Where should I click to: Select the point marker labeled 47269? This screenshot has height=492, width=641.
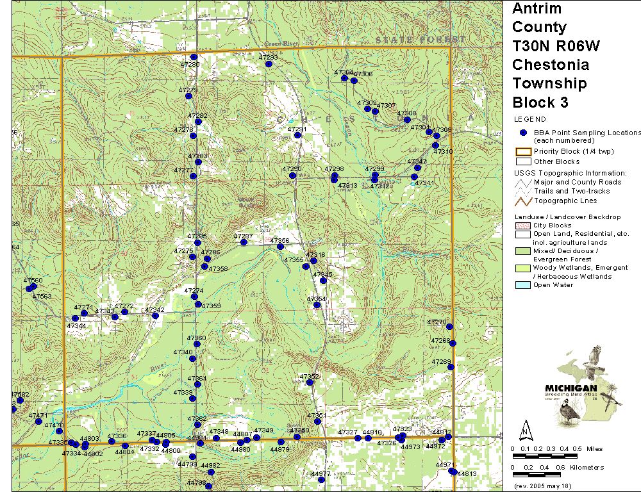coord(451,367)
